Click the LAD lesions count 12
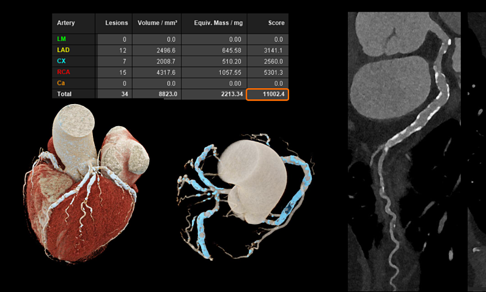 point(123,50)
